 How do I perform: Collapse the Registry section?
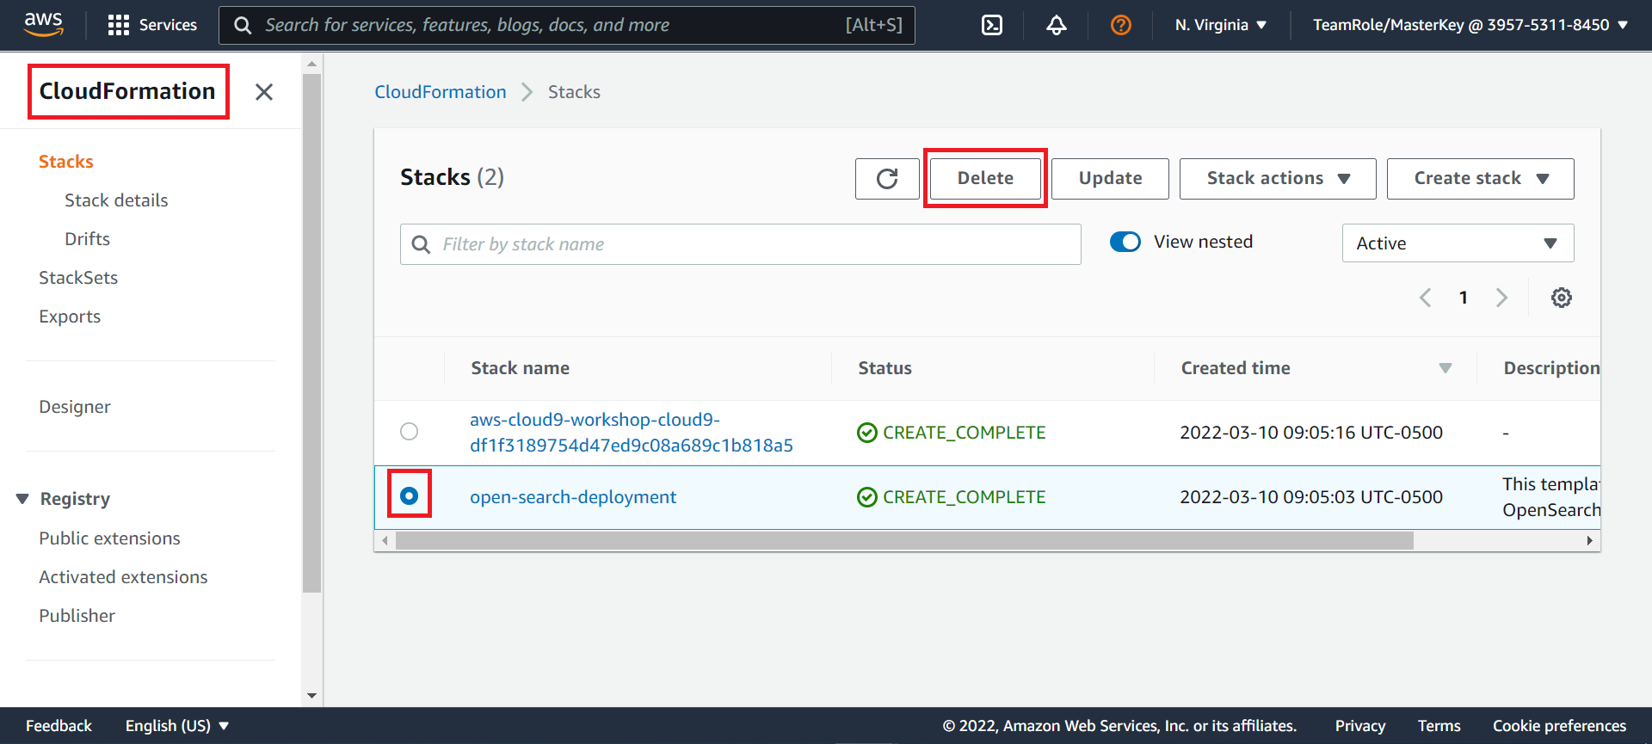pos(22,499)
